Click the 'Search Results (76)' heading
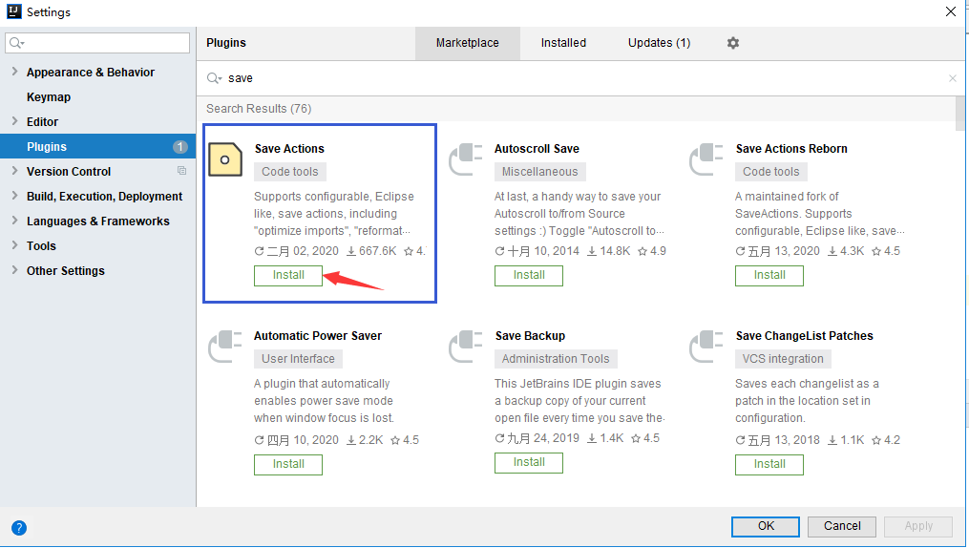Image resolution: width=969 pixels, height=548 pixels. 259,109
